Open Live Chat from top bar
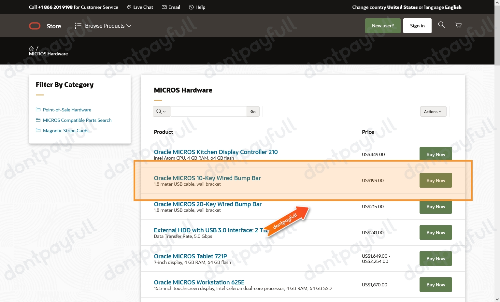The height and width of the screenshot is (302, 500). tap(140, 7)
